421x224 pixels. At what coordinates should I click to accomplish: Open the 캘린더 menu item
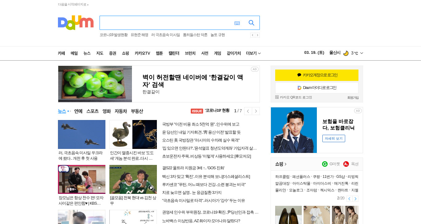coord(174,53)
